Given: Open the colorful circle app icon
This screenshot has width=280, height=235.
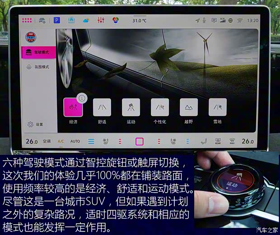Looking at the screenshot, I should pos(116,20).
